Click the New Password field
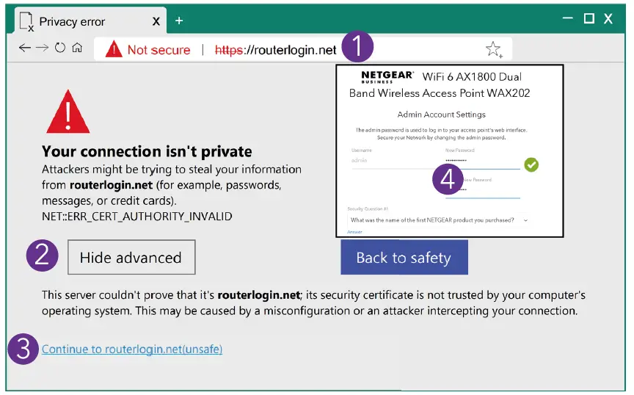The width and height of the screenshot is (634, 395). pos(481,161)
